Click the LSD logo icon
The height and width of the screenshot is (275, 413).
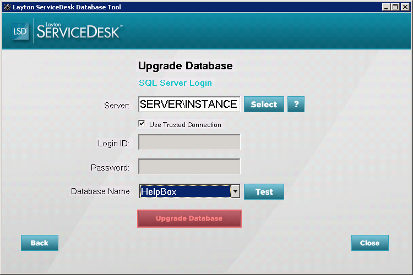click(x=20, y=31)
